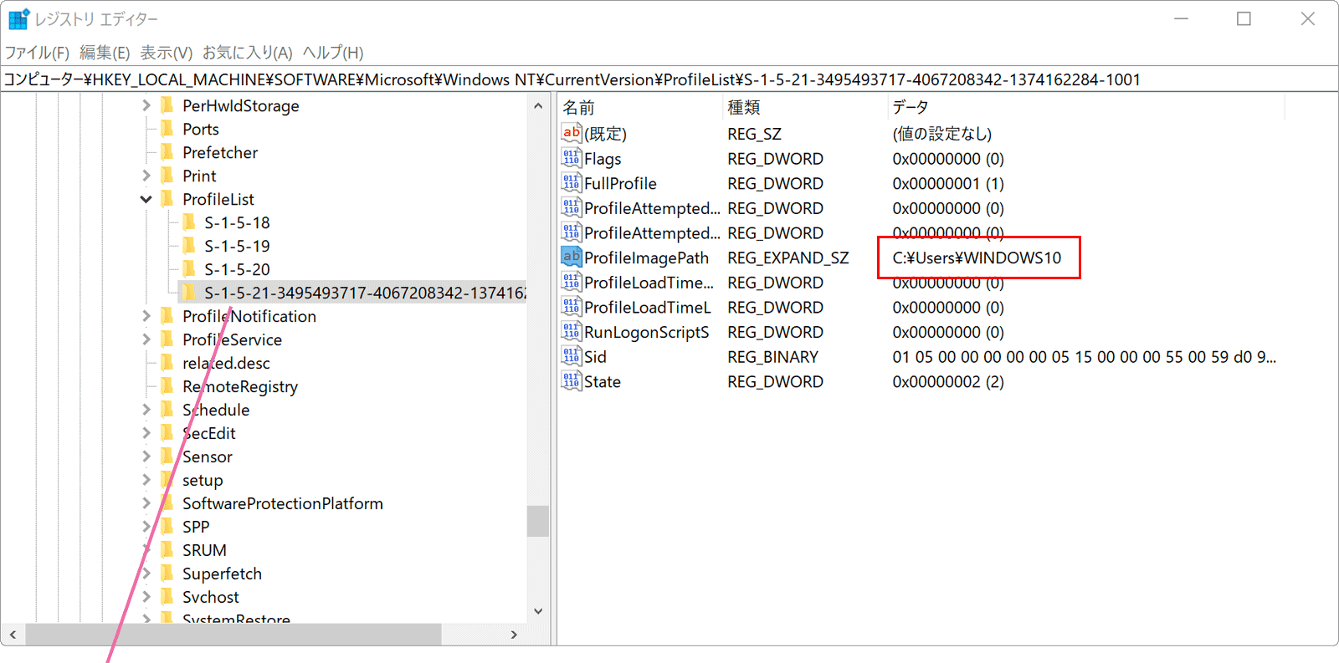Click the Sid binary value icon
Image resolution: width=1339 pixels, height=663 pixels.
click(572, 357)
